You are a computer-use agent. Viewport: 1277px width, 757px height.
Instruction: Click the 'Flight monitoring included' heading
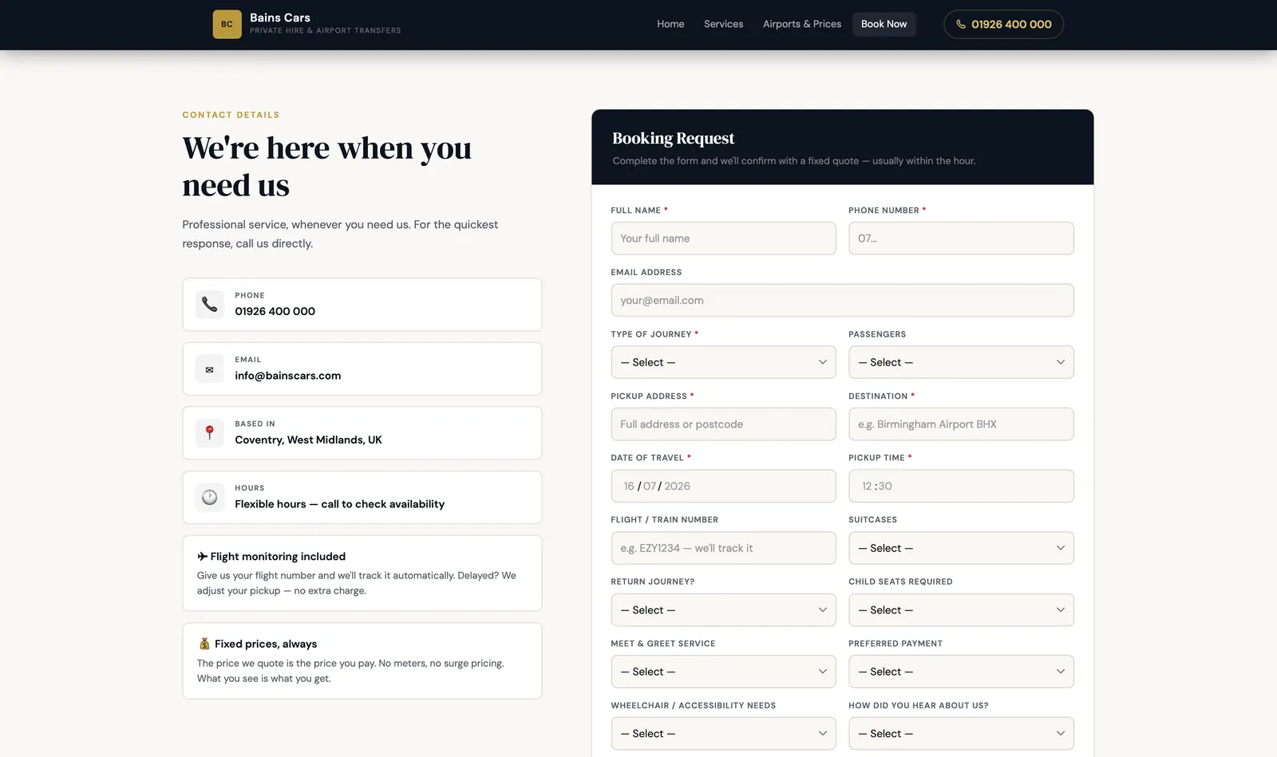[278, 557]
